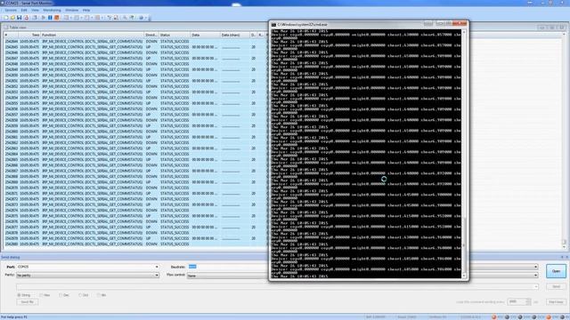Viewport: 570px width, 320px height.
Task: Click the New session toolbar icon
Action: 6,18
